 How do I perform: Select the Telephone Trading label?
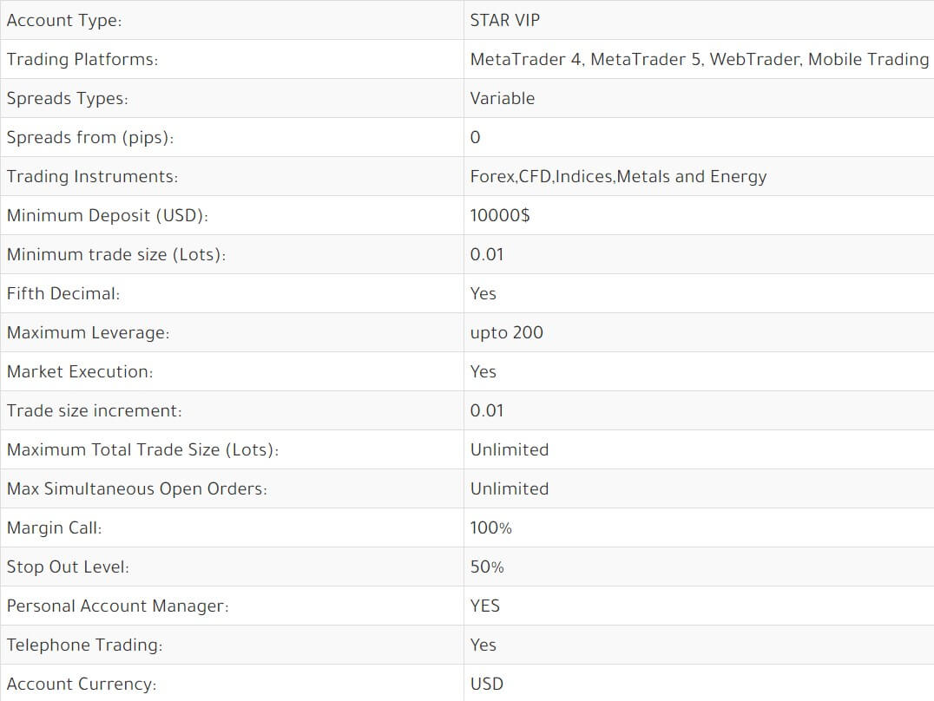coord(84,645)
